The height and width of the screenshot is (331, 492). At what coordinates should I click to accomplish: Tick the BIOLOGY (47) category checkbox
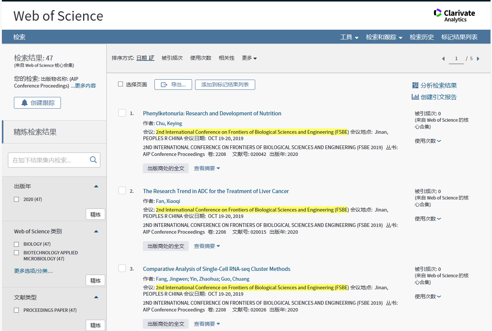17,244
